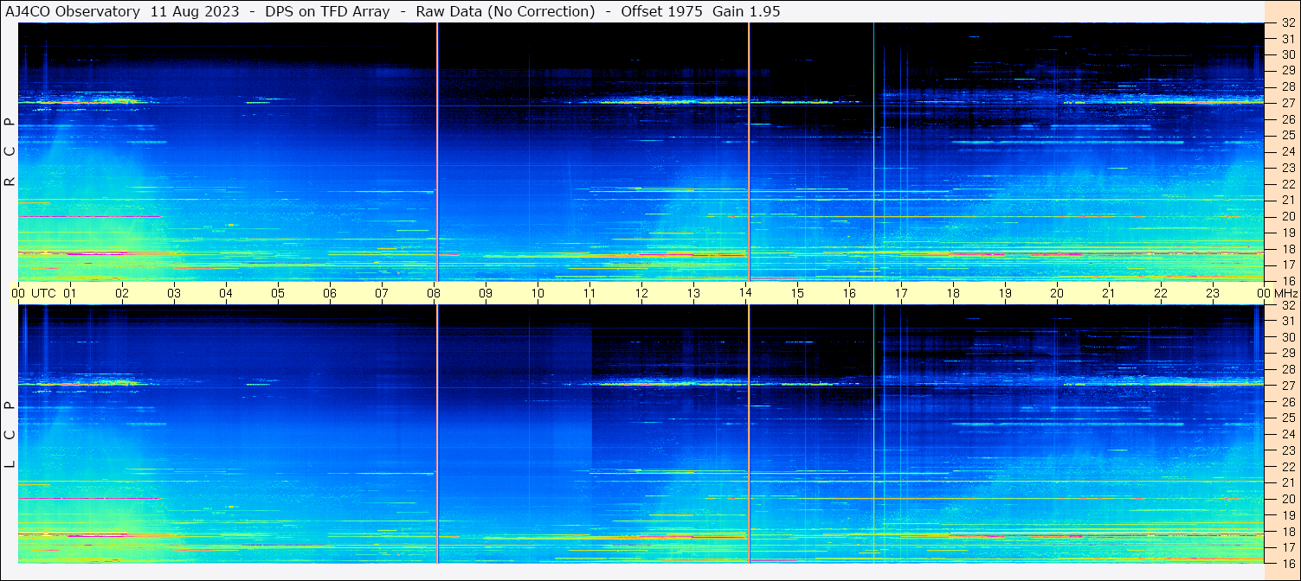Click 19 MHz on the lower LCP frequency scale
Viewport: 1301px width, 581px height.
(1288, 515)
